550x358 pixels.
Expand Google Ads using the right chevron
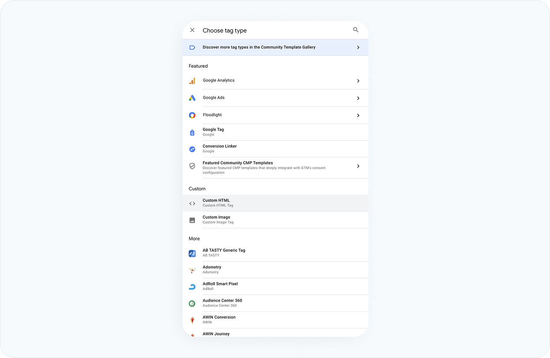point(358,98)
